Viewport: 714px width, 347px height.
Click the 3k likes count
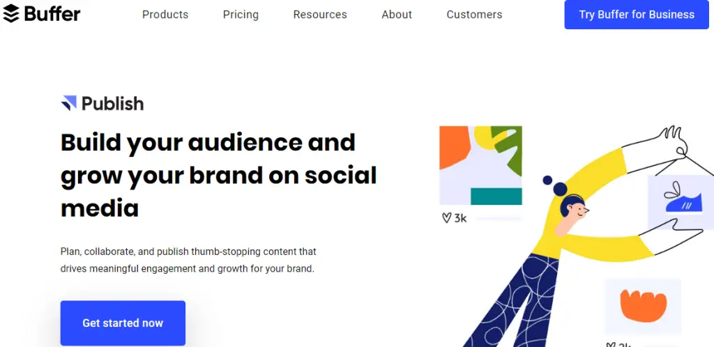point(460,218)
